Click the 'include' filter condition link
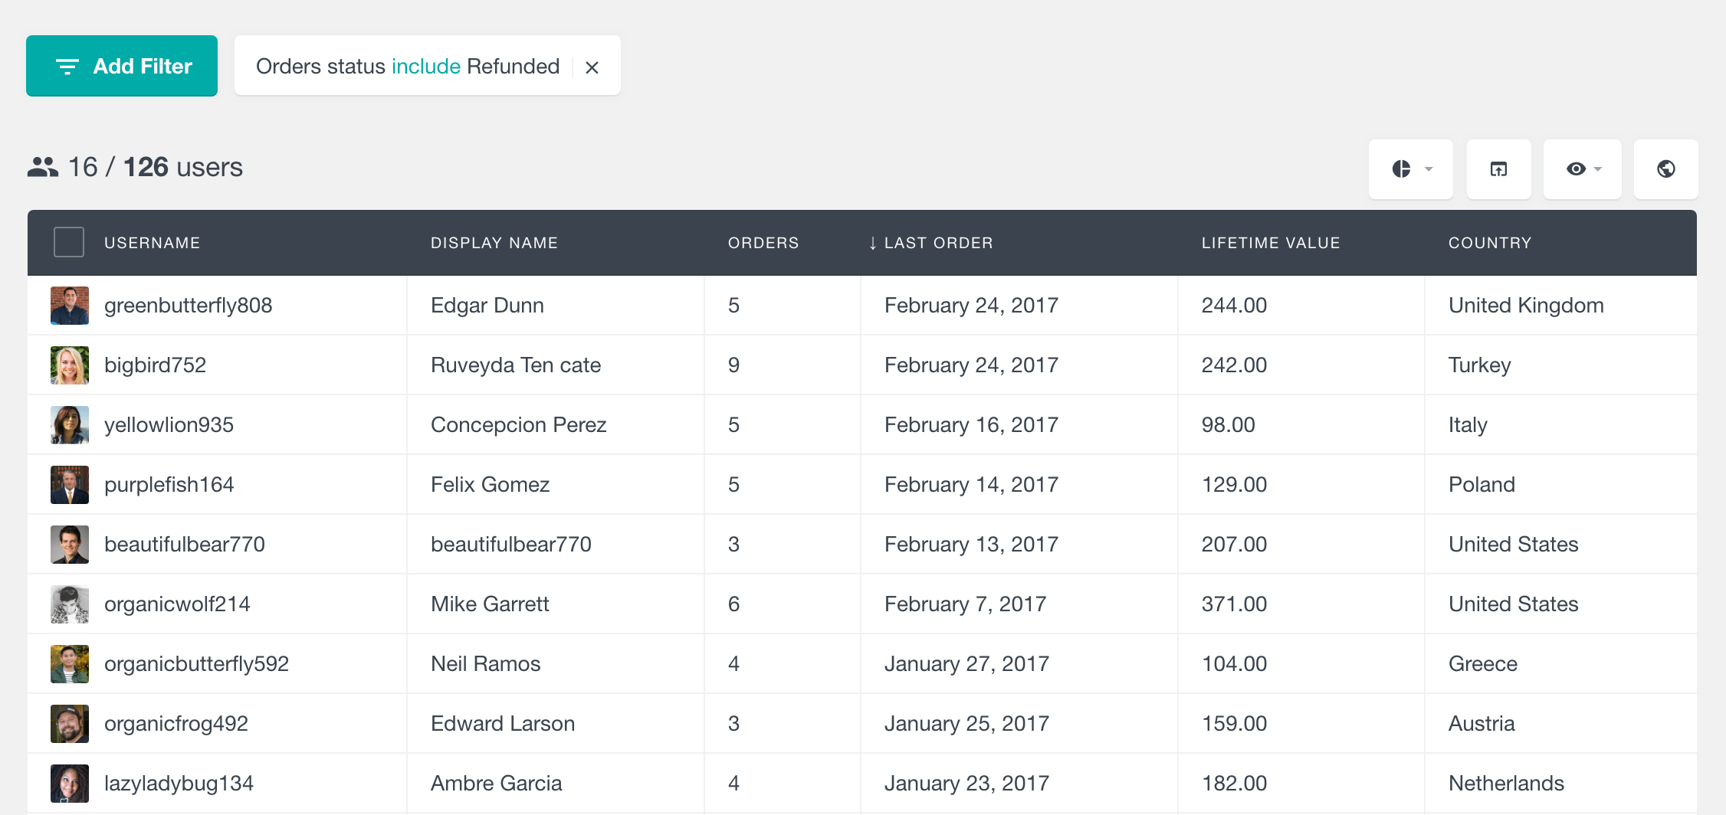Image resolution: width=1726 pixels, height=815 pixels. click(425, 67)
